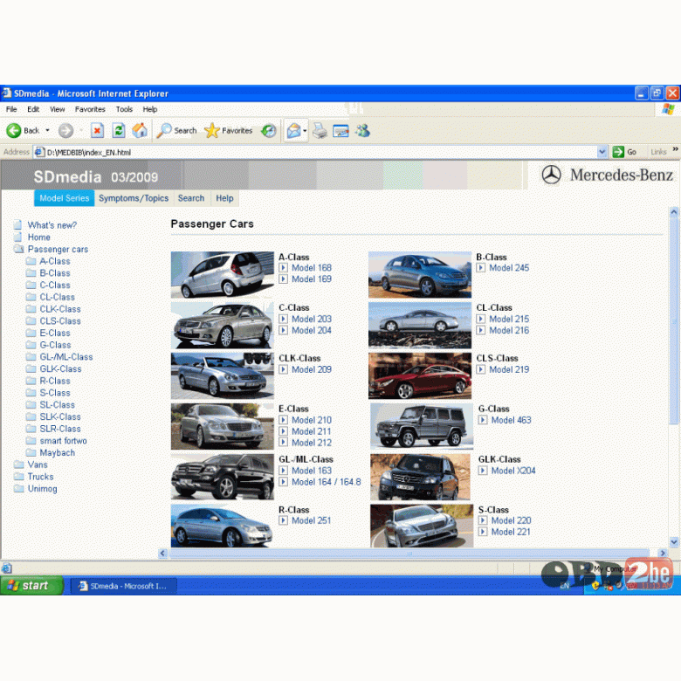Viewport: 681px width, 681px height.
Task: Click the Vans folder icon
Action: click(18, 464)
